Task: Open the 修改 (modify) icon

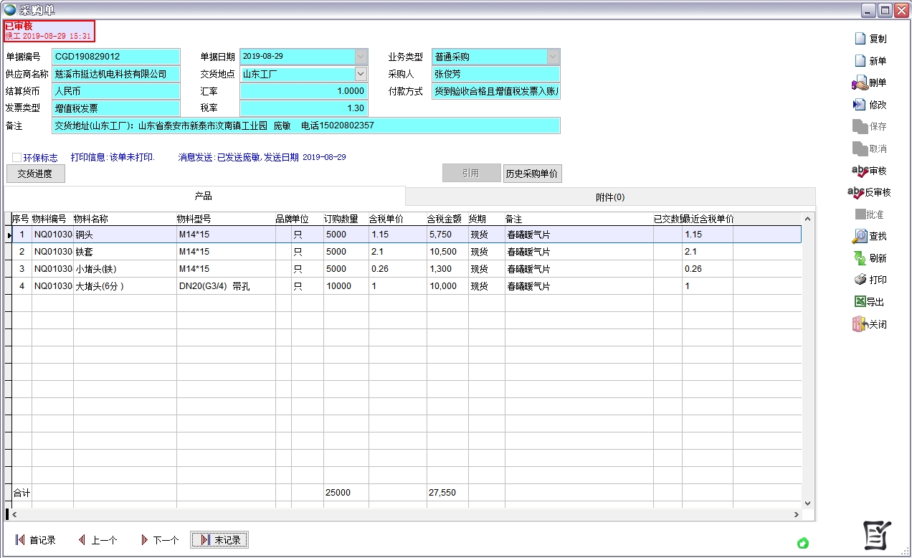Action: click(869, 103)
